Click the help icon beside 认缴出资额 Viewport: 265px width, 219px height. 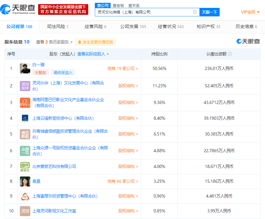(x=230, y=54)
